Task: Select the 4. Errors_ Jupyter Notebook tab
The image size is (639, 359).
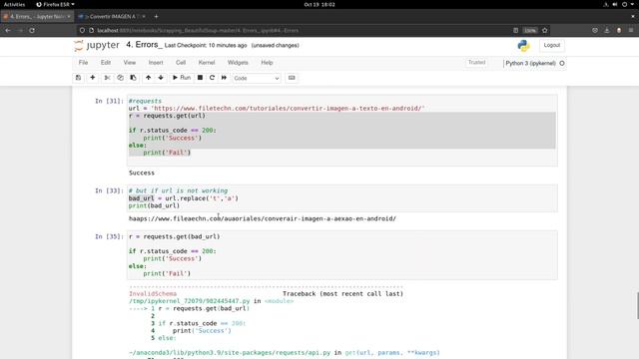Action: point(36,17)
